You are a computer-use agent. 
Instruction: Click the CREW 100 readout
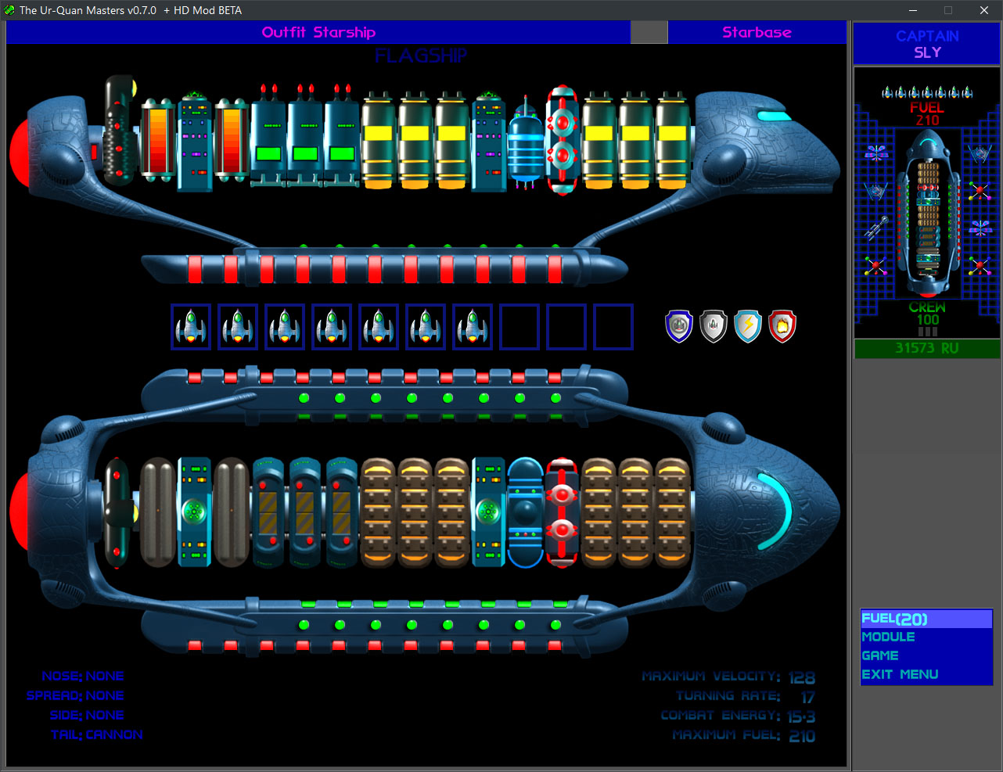[x=927, y=314]
